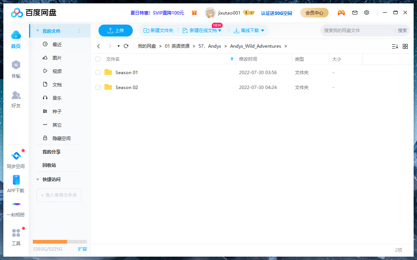Switch to grid thumbnail view

[405, 47]
